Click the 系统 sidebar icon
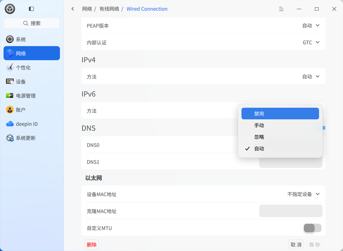This screenshot has width=343, height=251. pyautogui.click(x=10, y=39)
